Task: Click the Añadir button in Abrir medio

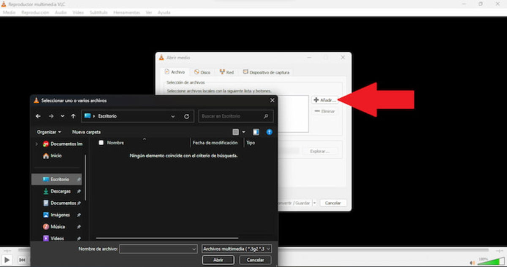Action: pyautogui.click(x=325, y=100)
